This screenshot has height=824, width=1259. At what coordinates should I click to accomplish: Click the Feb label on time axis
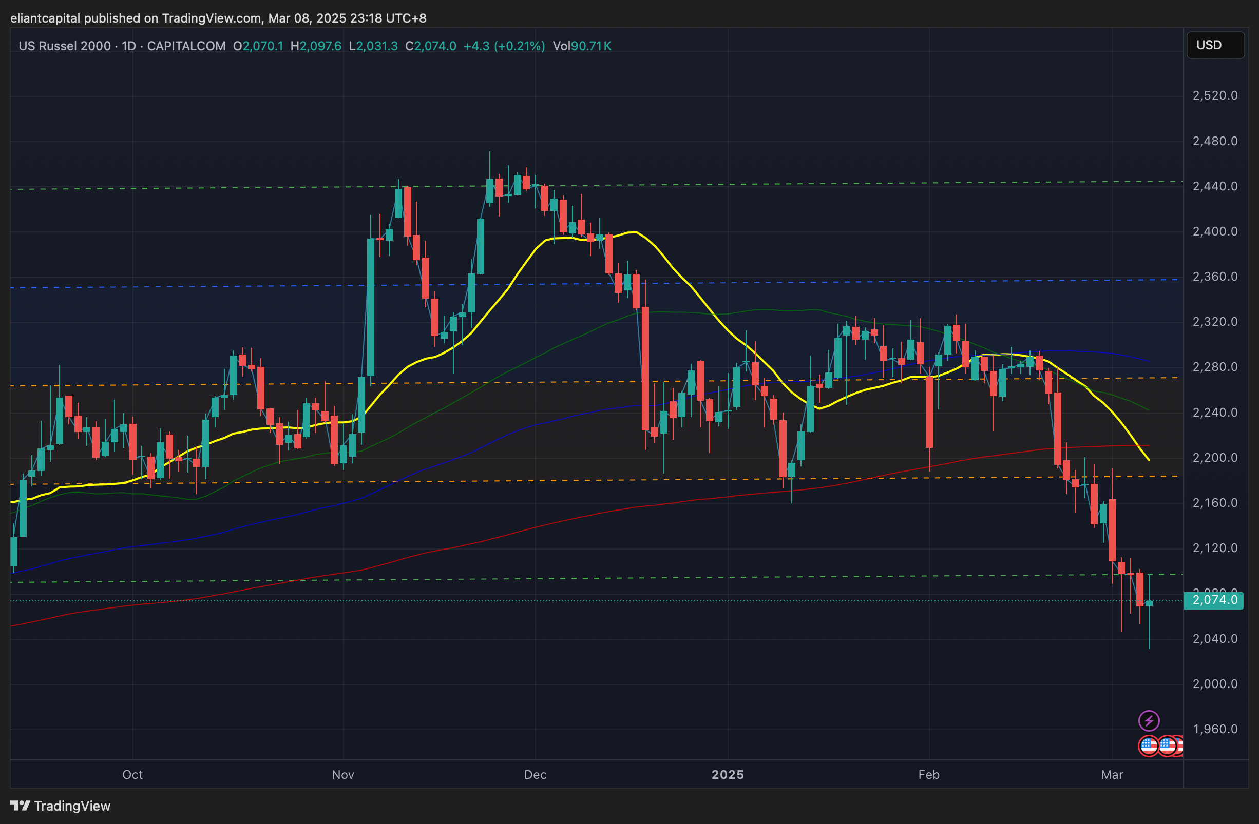pyautogui.click(x=929, y=774)
